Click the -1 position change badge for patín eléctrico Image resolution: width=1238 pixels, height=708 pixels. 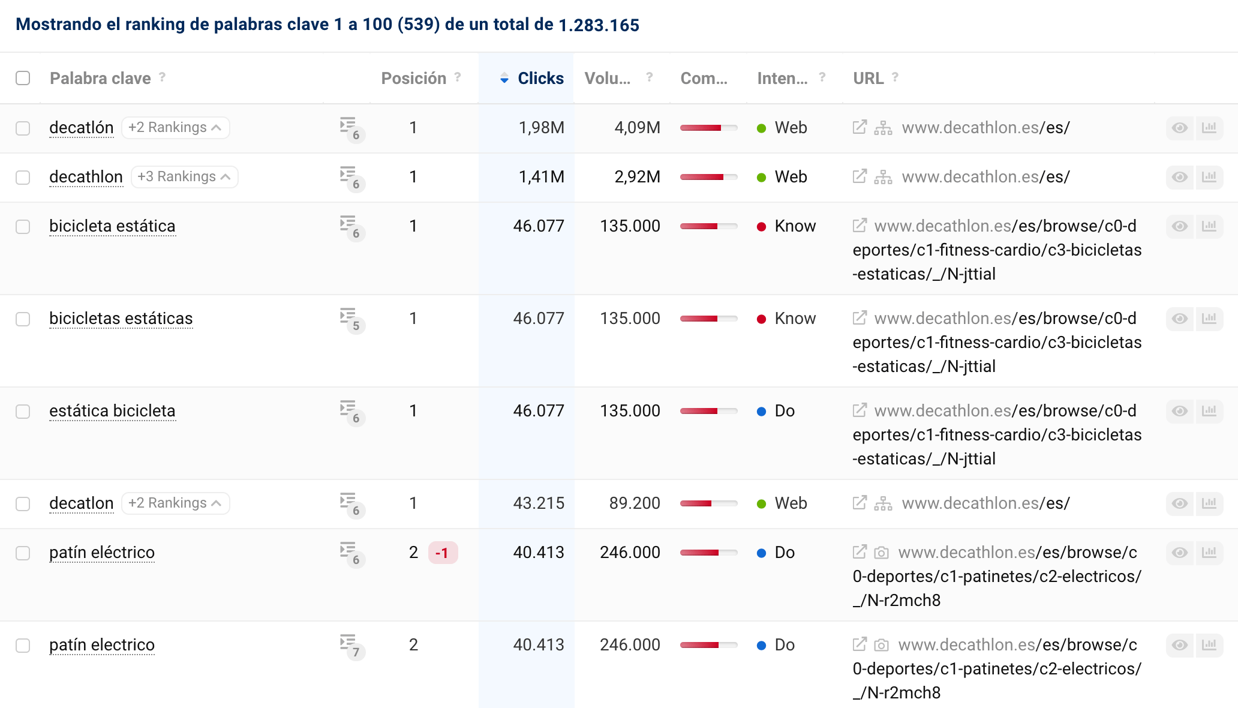441,553
